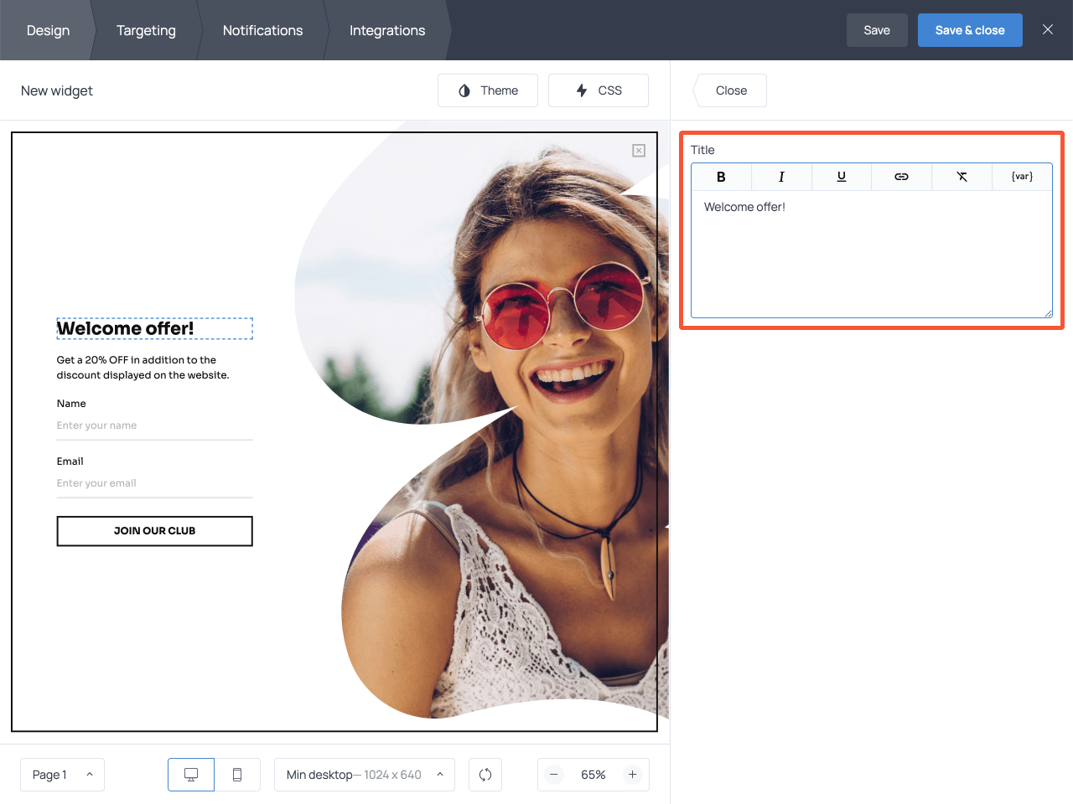Apply italic formatting to the title text
The image size is (1073, 804).
780,177
